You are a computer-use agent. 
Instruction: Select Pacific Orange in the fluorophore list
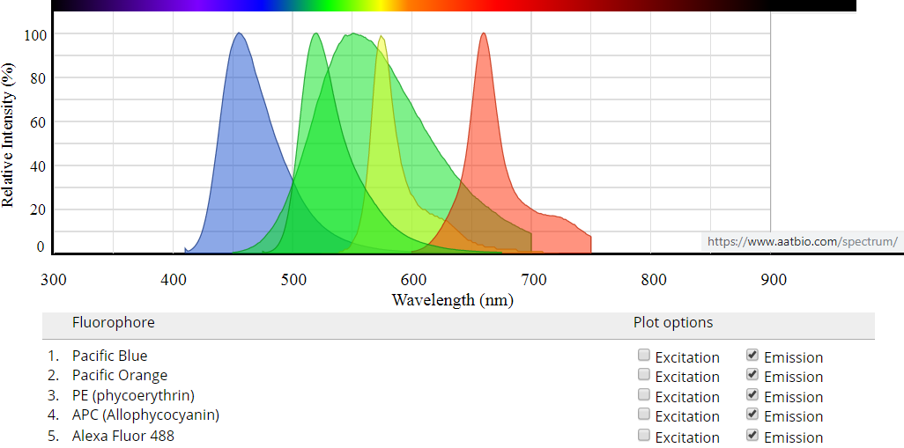tap(119, 376)
